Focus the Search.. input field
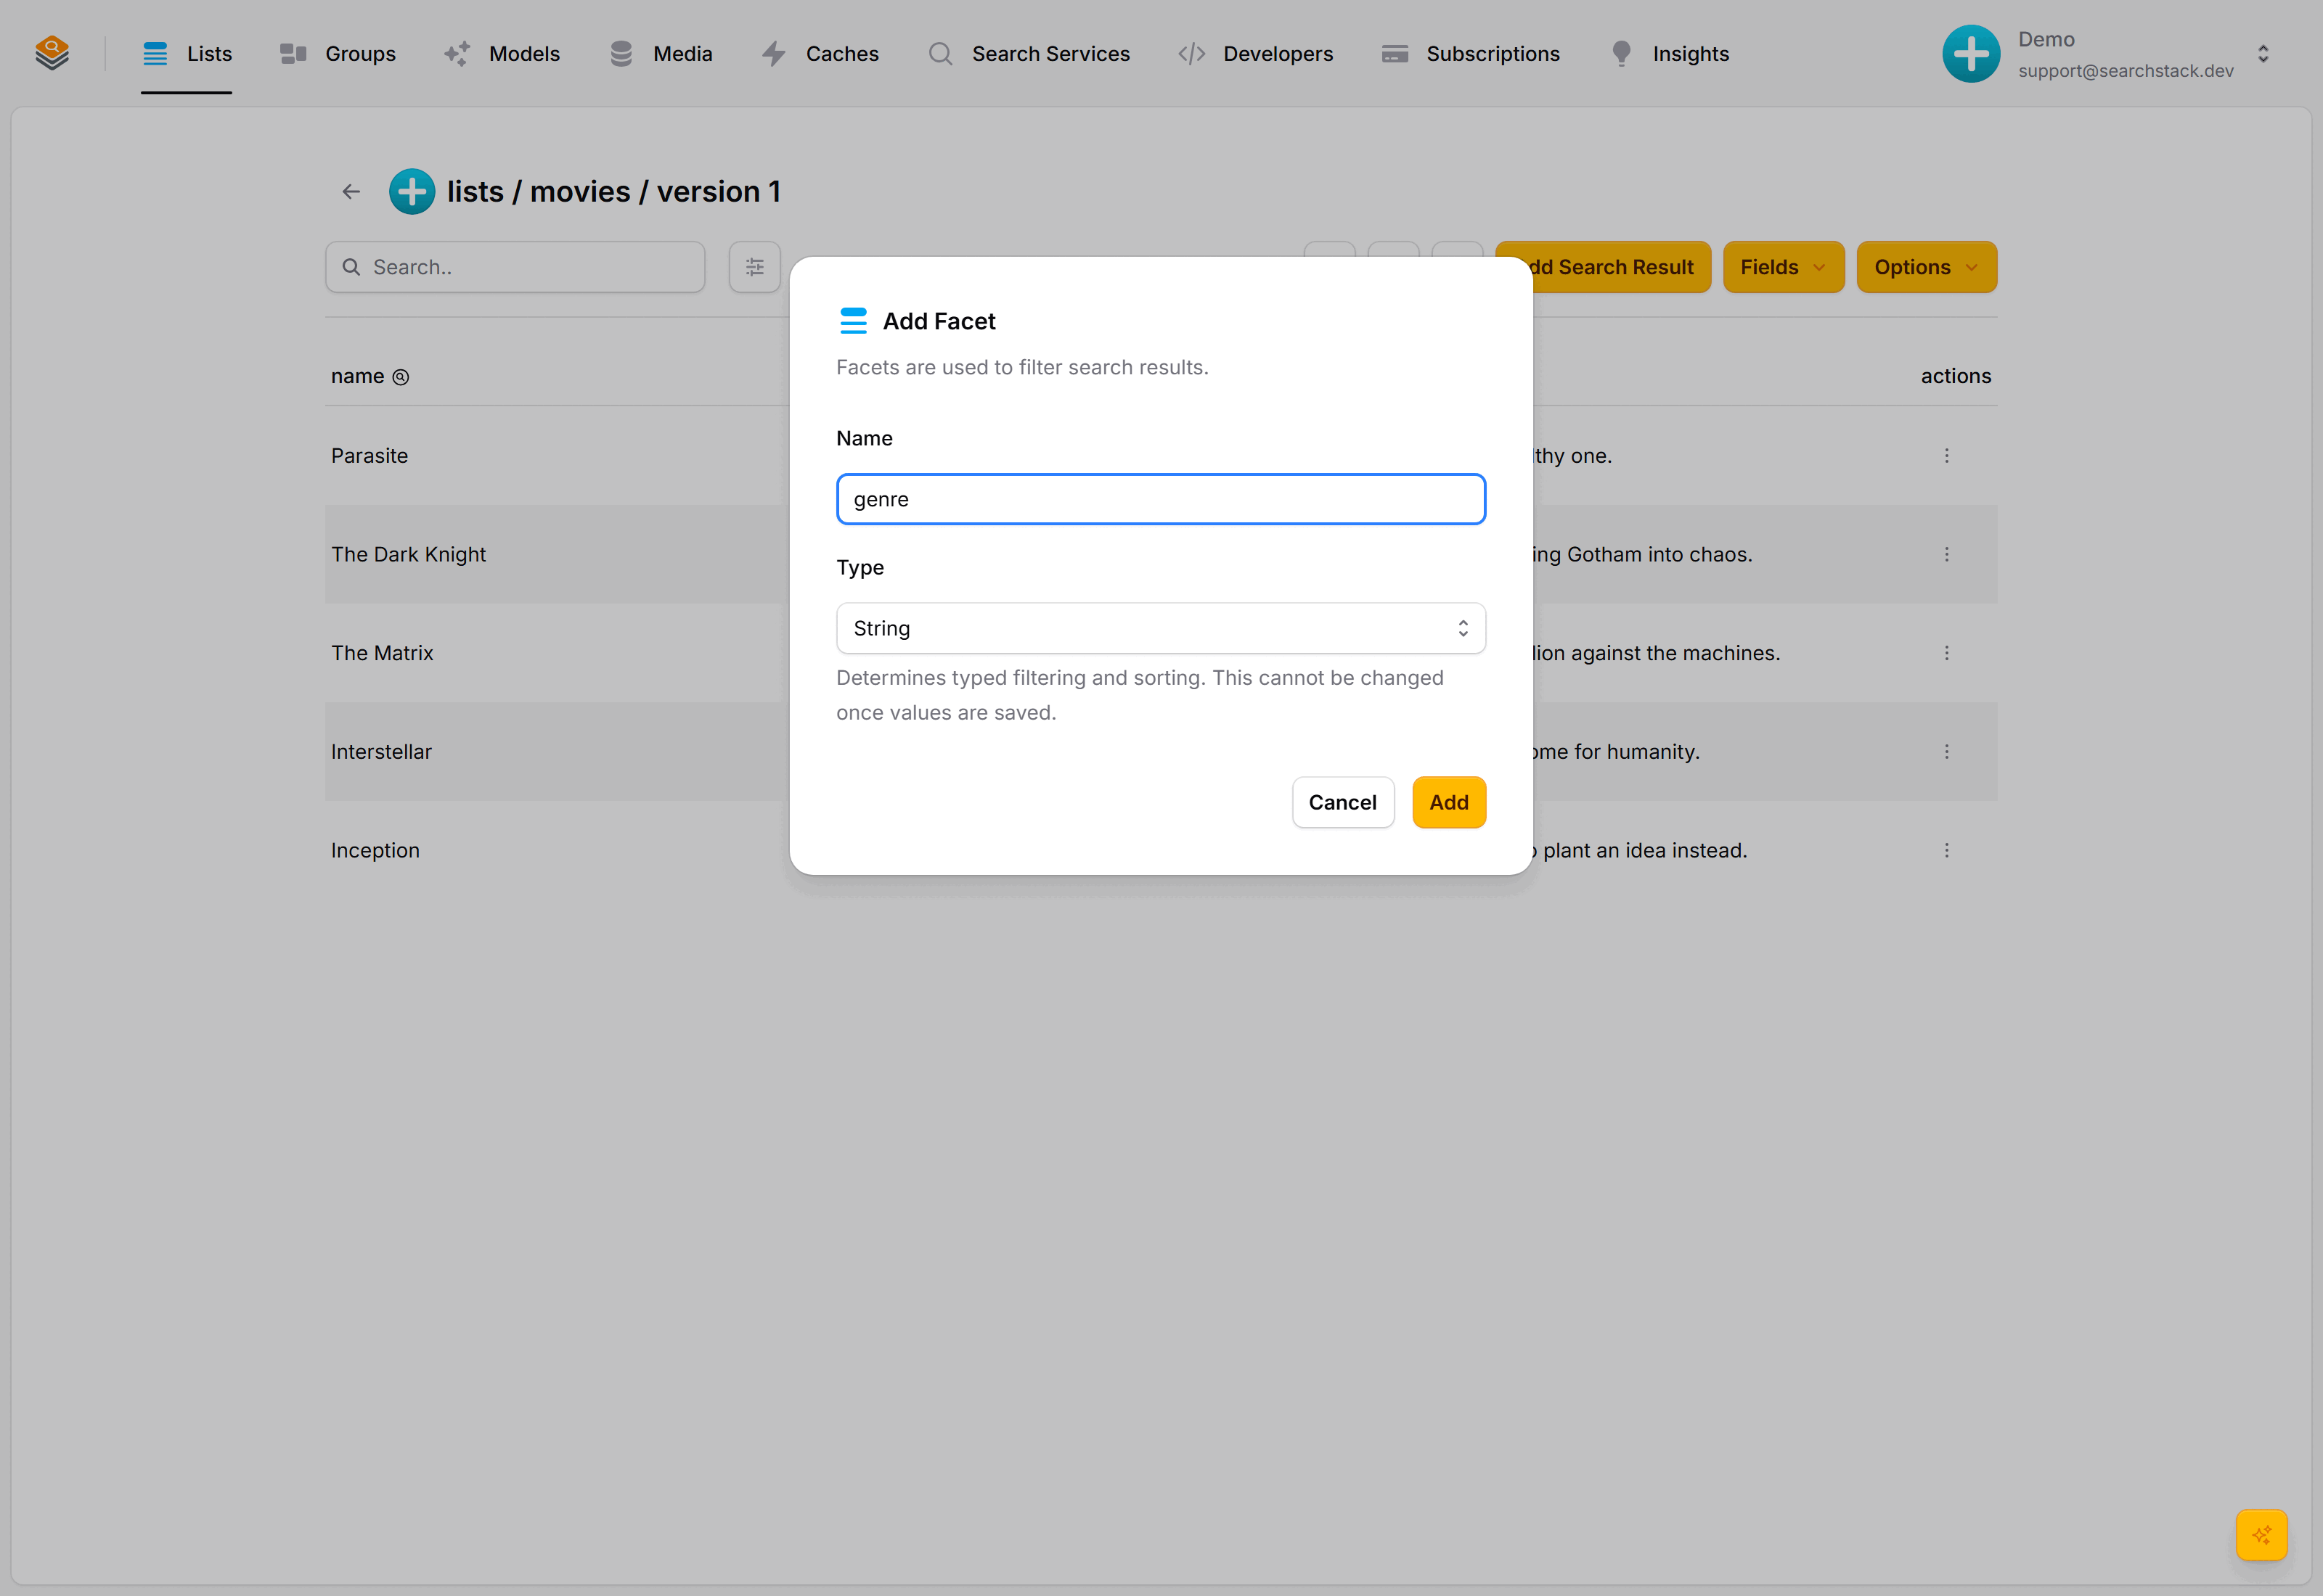Viewport: 2323px width, 1596px height. (515, 267)
